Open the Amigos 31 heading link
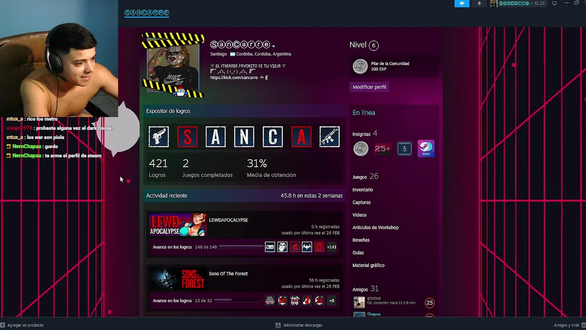This screenshot has height=330, width=586. pos(365,289)
